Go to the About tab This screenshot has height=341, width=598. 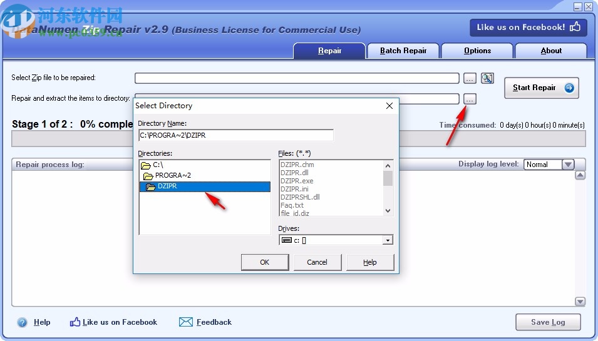point(550,51)
